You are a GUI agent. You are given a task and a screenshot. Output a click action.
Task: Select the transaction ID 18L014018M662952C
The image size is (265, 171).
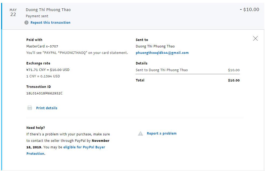44,93
